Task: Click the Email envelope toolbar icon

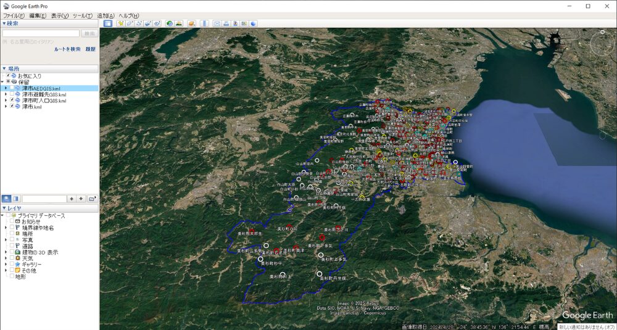Action: point(217,23)
